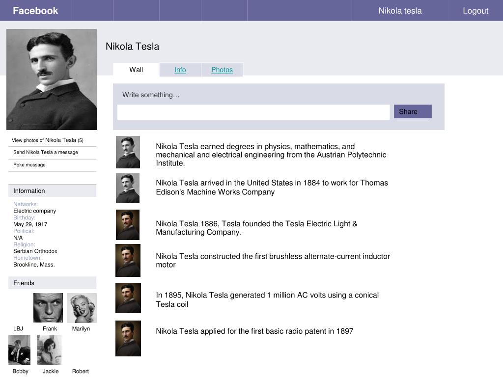
Task: Click the friend name Bobby
Action: 21,371
